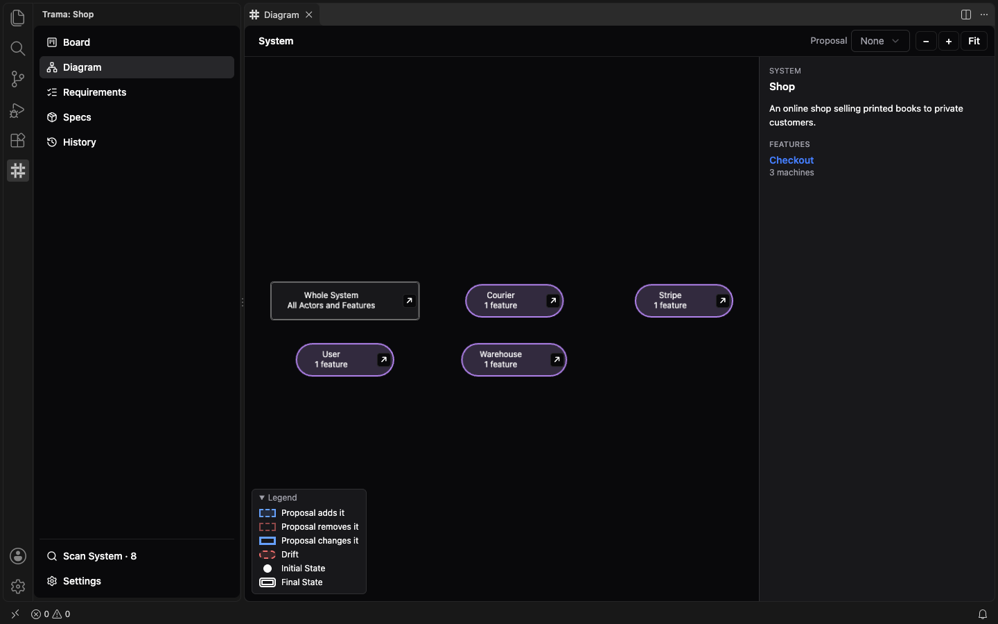The height and width of the screenshot is (624, 998).
Task: Click the '3 machines' text
Action: coord(791,173)
